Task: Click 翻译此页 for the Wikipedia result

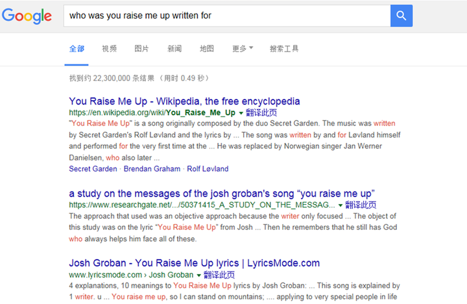Action: click(x=261, y=112)
